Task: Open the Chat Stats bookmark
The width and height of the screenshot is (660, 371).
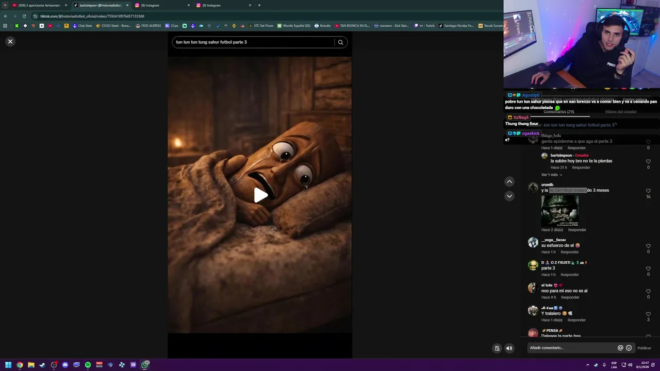Action: 82,26
